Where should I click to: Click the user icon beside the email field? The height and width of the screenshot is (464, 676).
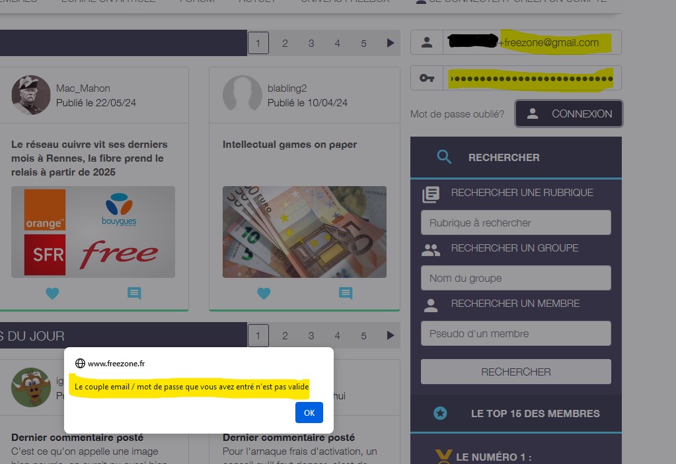[427, 42]
